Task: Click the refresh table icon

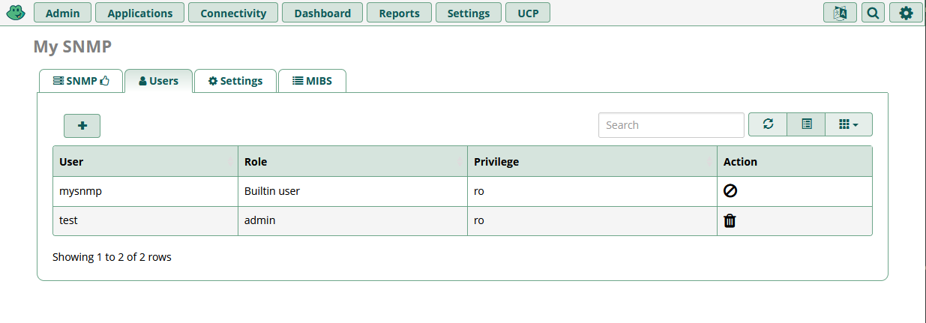Action: (768, 124)
